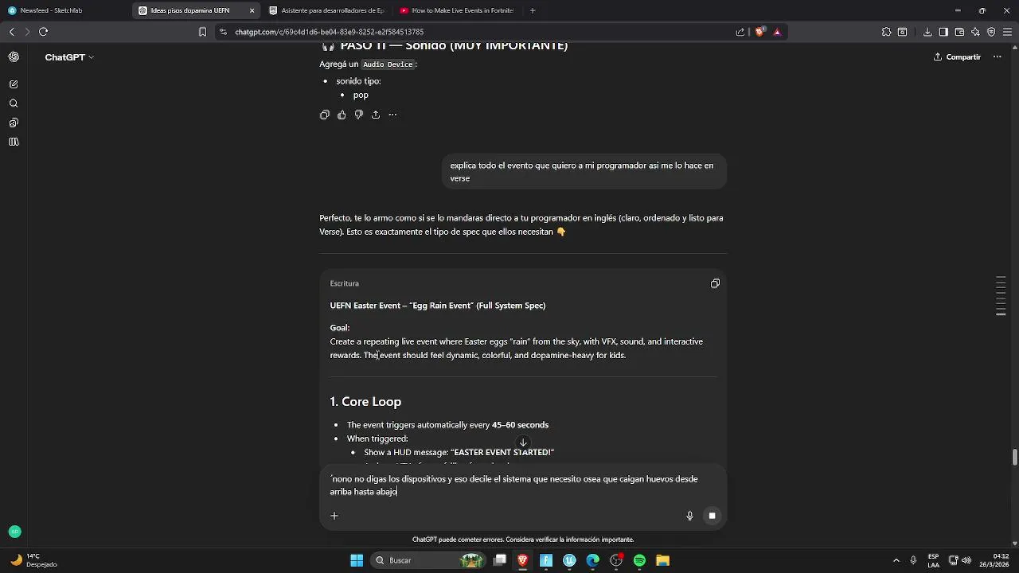Open the weather widget 14°C Despejado
The width and height of the screenshot is (1019, 573).
coord(33,560)
